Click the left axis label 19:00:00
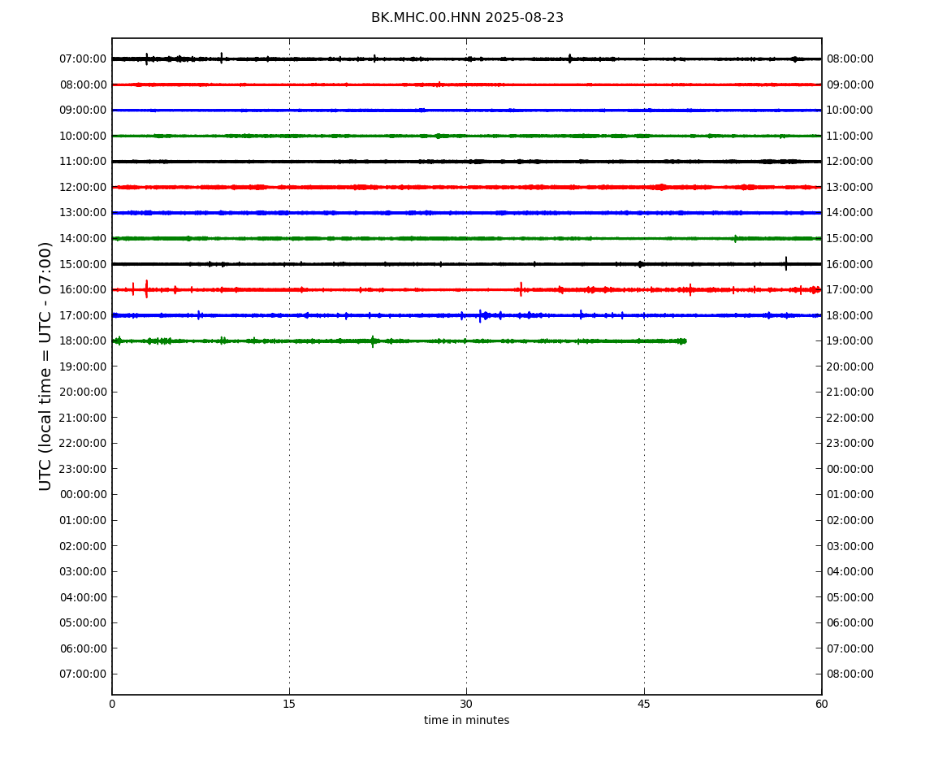Screen dimensions: 934x772 pyautogui.click(x=83, y=366)
